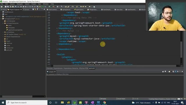
Task: Switch to the Servers view tab
Action: pyautogui.click(x=26, y=10)
